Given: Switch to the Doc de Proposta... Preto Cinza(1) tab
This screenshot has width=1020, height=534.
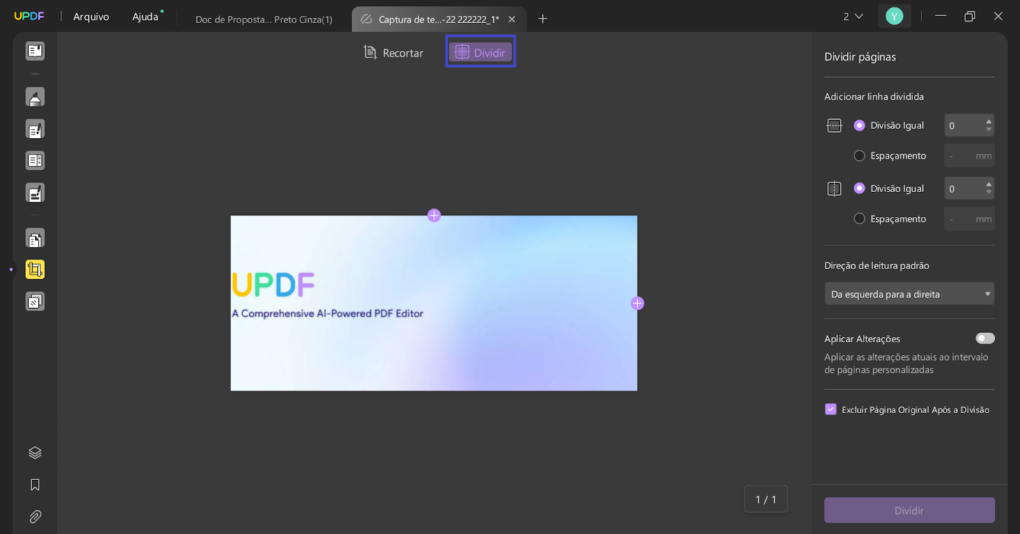Looking at the screenshot, I should click(264, 19).
